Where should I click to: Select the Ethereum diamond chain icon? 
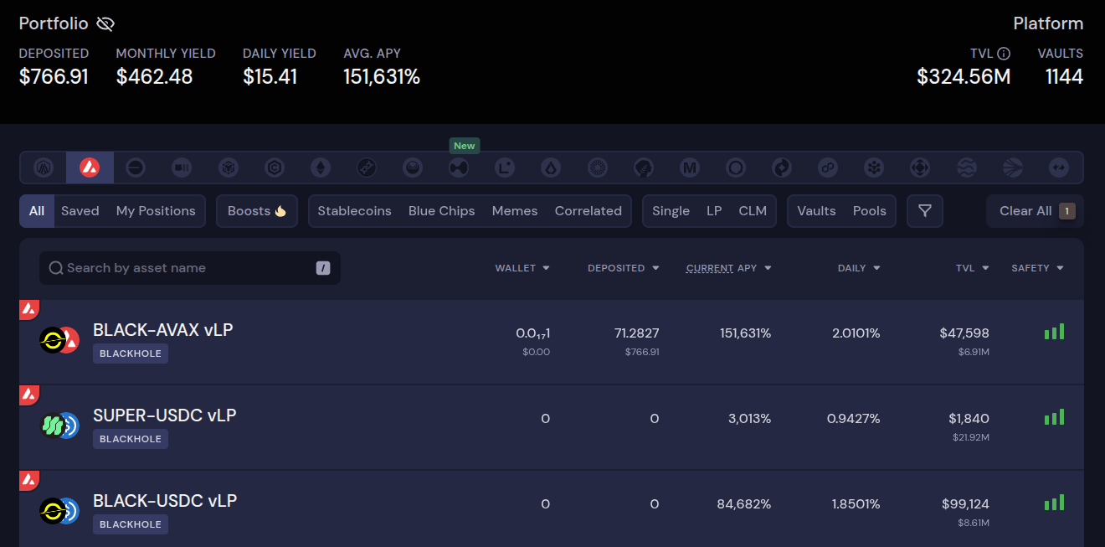(321, 168)
